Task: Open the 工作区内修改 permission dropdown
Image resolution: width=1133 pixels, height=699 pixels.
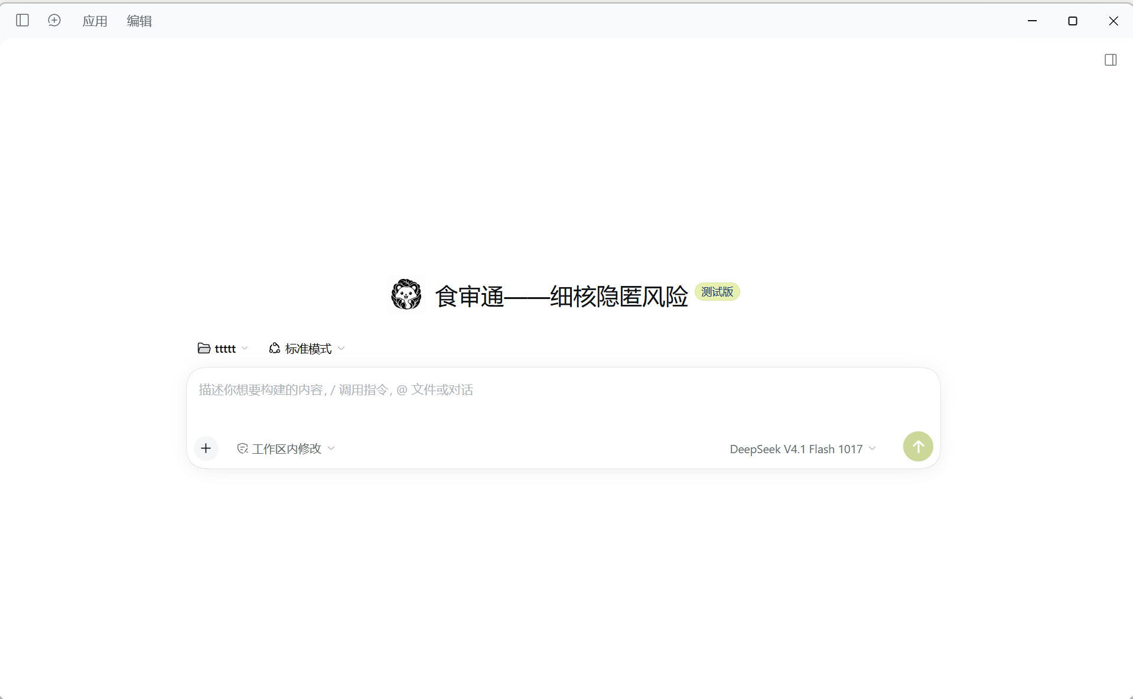Action: [x=286, y=449]
